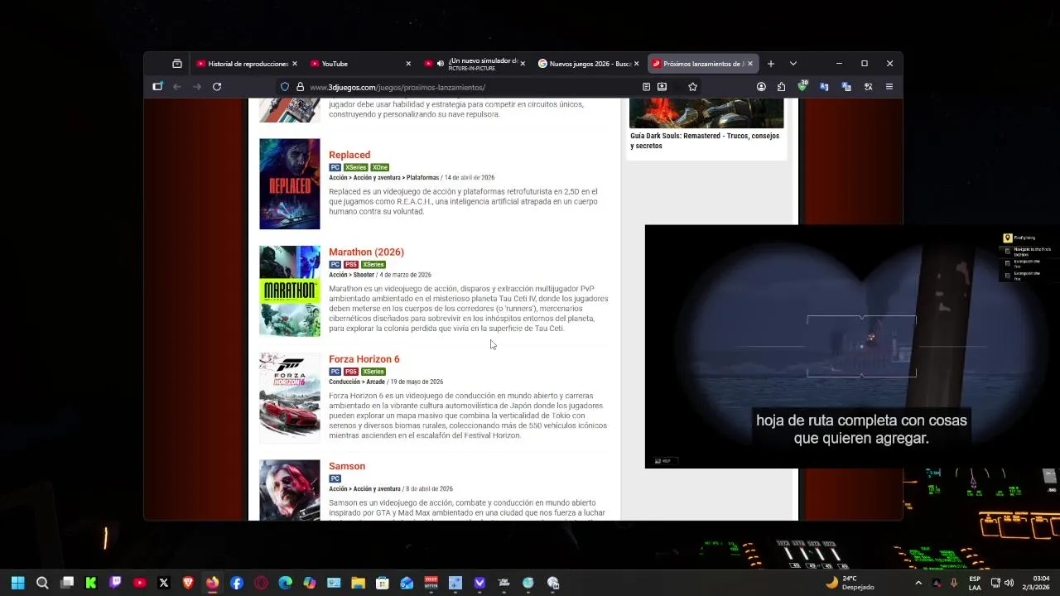Screen dimensions: 1060x596
Task: Open the Guía Dark Souls Remastered article link
Action: [705, 141]
